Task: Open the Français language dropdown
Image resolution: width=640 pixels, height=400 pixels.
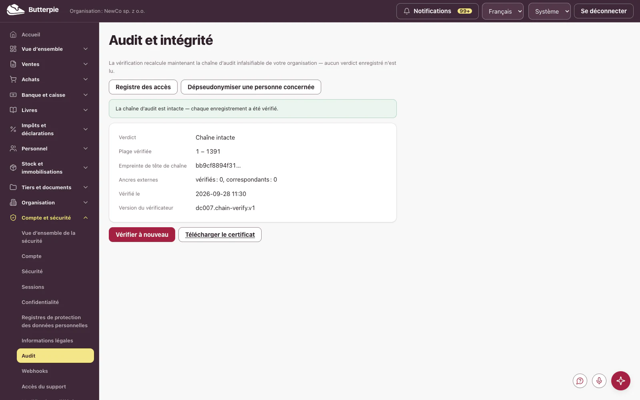Action: (x=503, y=11)
